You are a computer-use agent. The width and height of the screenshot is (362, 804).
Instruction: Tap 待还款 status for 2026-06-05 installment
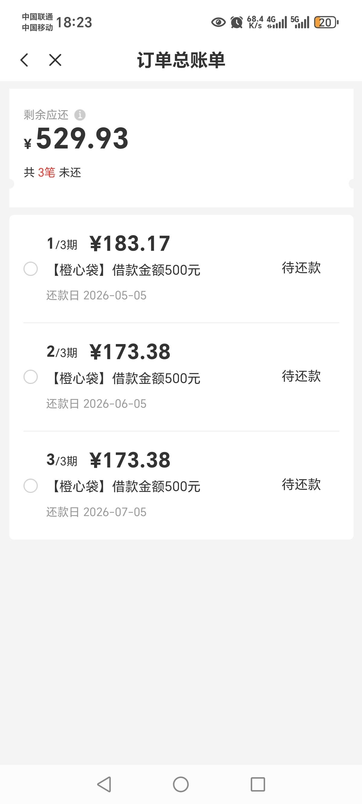[x=301, y=376]
